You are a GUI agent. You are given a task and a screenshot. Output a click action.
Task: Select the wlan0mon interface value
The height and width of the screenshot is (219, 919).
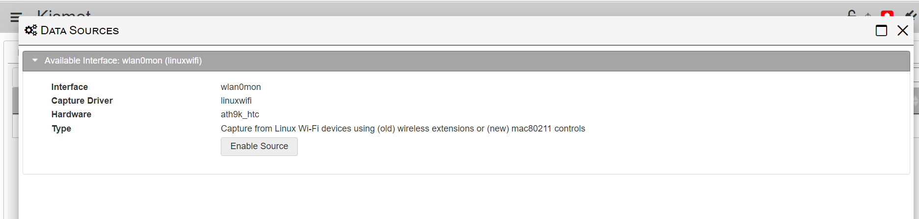tap(241, 87)
